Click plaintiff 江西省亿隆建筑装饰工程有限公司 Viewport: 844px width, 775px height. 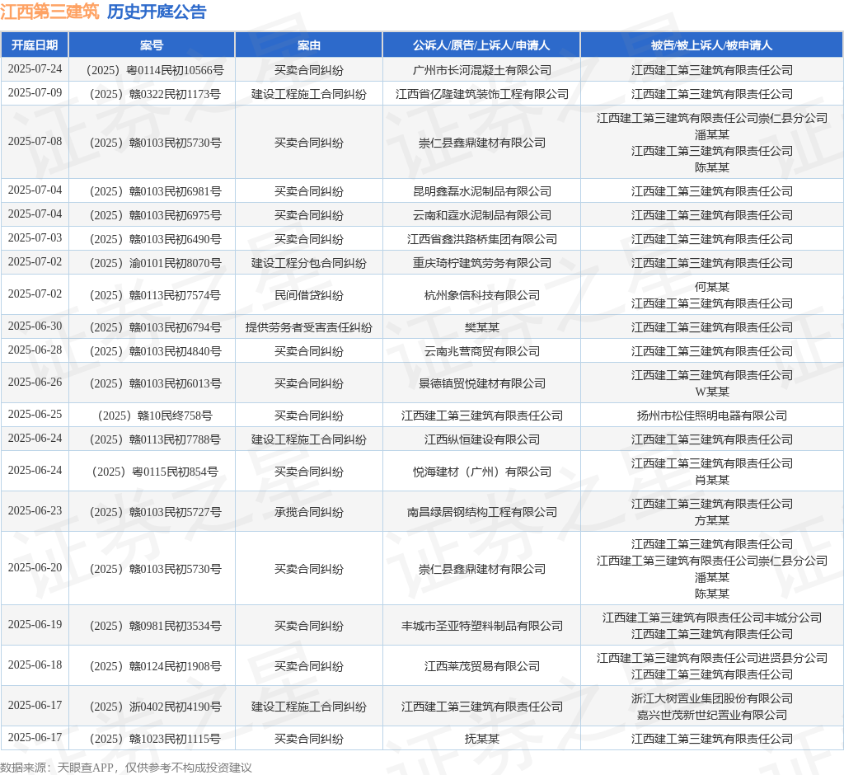[x=482, y=94]
